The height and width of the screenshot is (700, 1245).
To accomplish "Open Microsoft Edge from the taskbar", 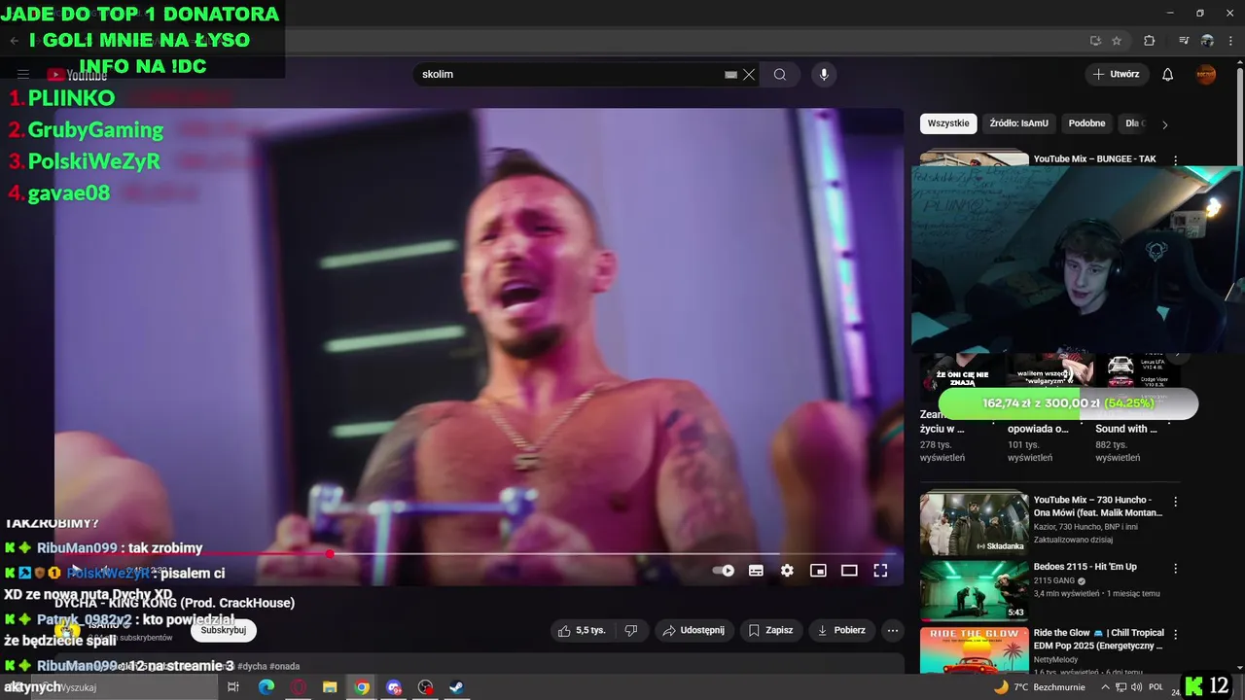I will [x=267, y=687].
